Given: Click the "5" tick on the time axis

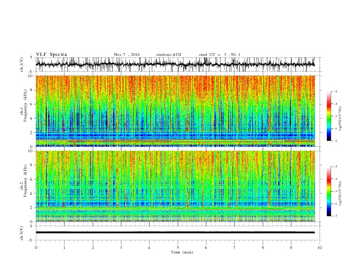Looking at the screenshot, I should click(178, 248).
